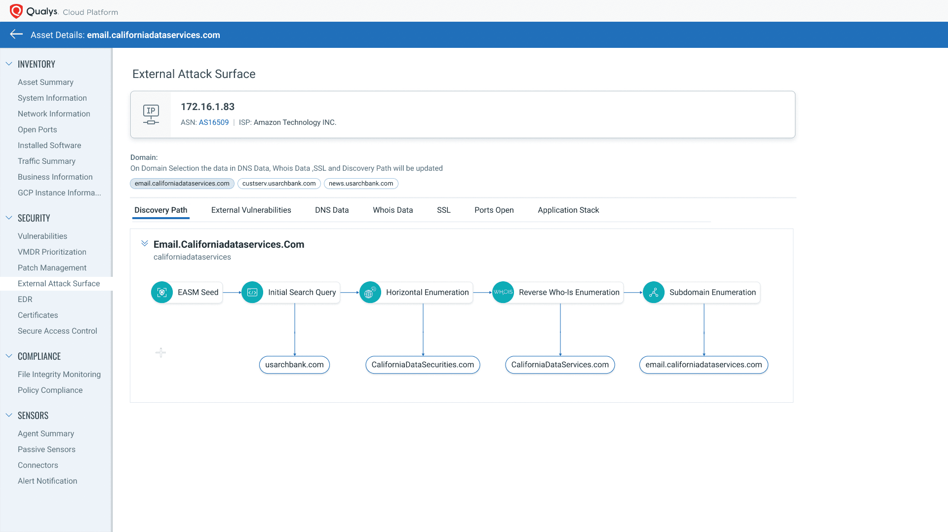Click the EASM Seed node icon

click(x=162, y=292)
